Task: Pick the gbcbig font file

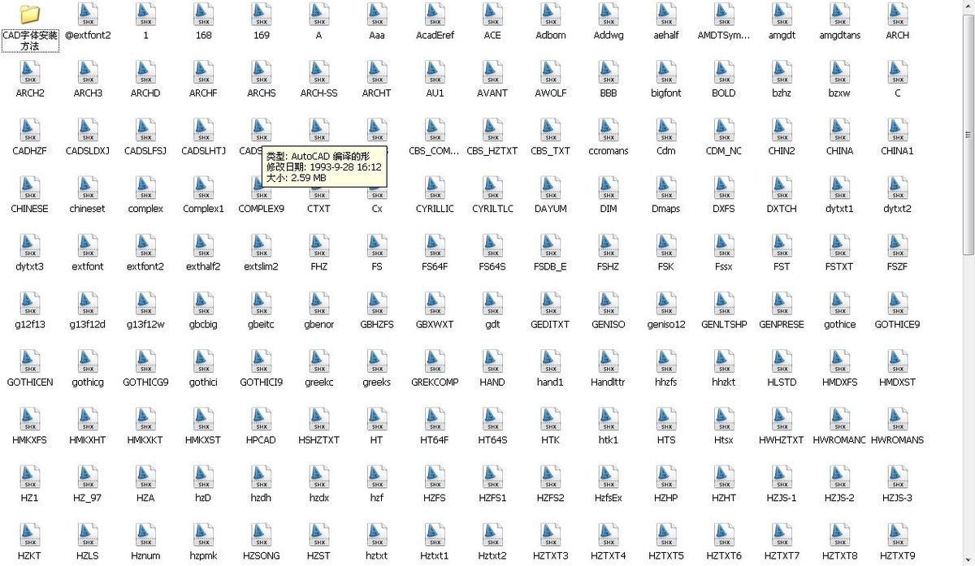Action: pyautogui.click(x=203, y=304)
